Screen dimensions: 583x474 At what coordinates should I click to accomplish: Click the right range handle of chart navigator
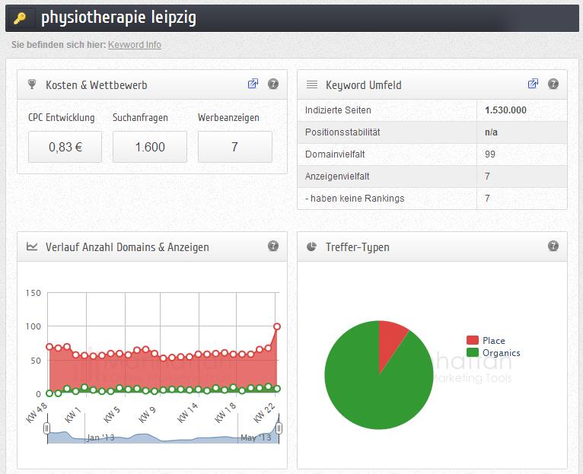(279, 428)
